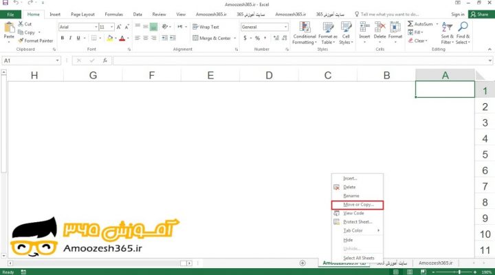Viewport: 495px width, 275px height.
Task: Open the font name Arial dropdown
Action: 96,27
